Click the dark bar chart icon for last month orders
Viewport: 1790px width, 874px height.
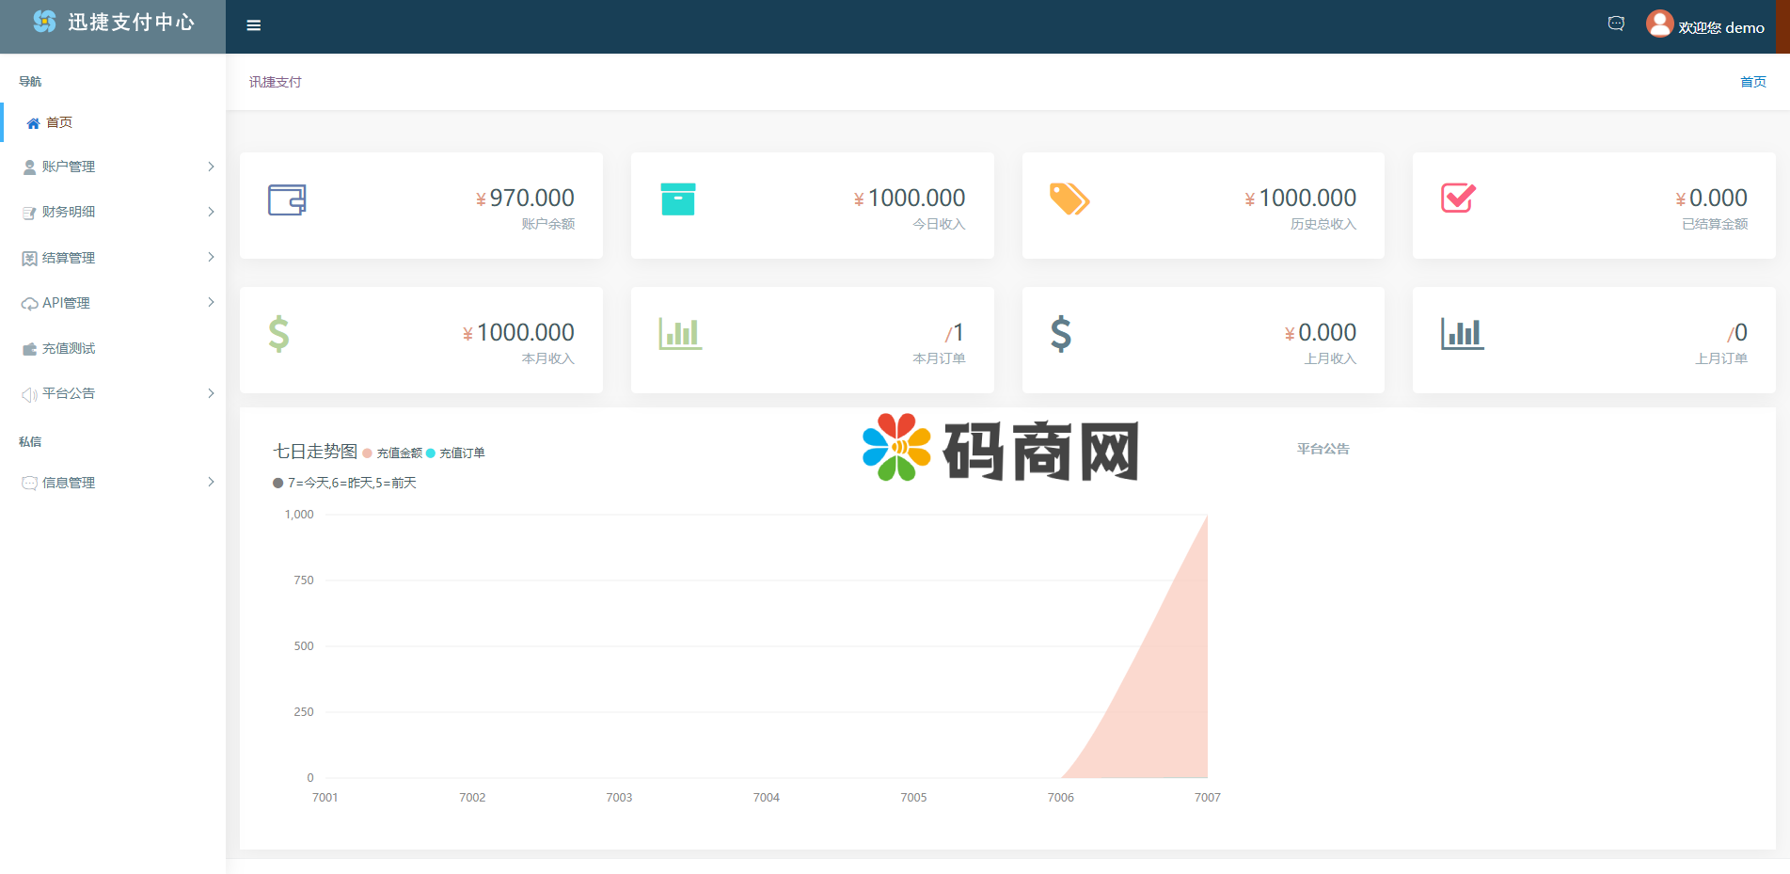[1462, 333]
